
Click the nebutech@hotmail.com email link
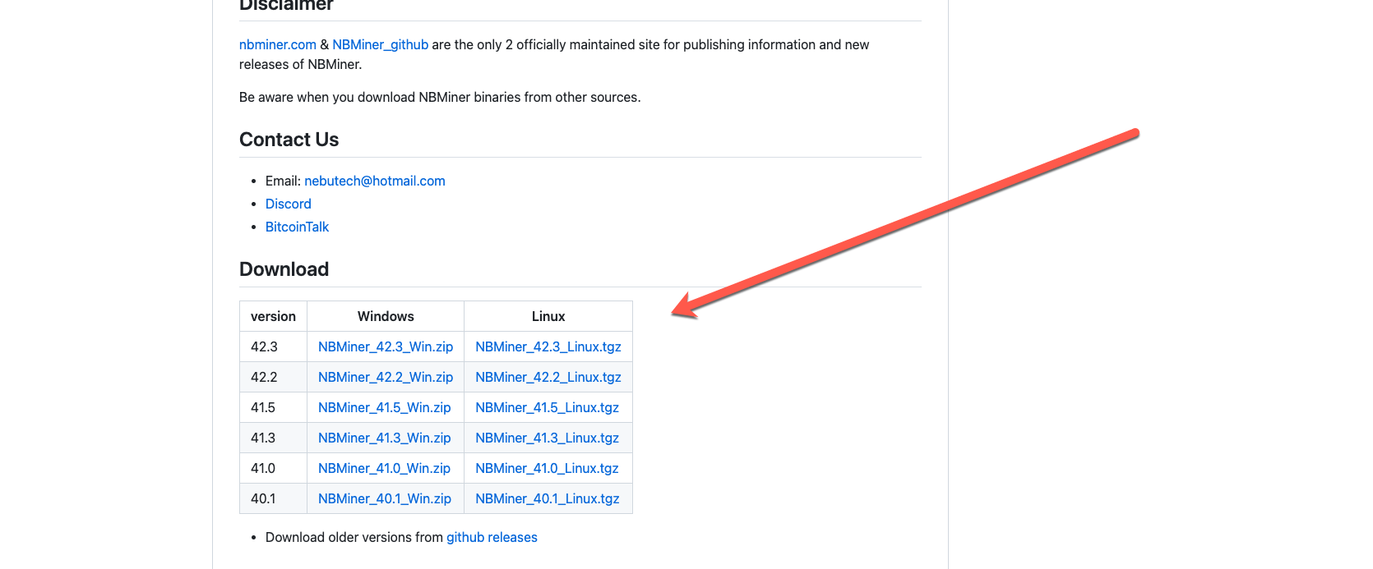point(374,181)
